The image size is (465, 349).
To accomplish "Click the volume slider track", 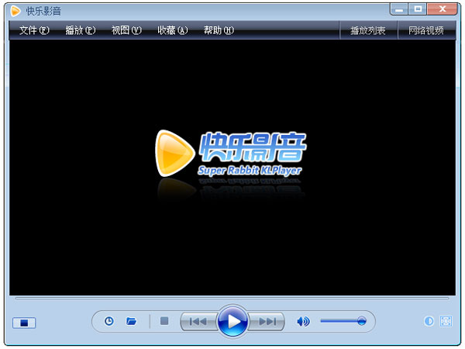I will (341, 321).
